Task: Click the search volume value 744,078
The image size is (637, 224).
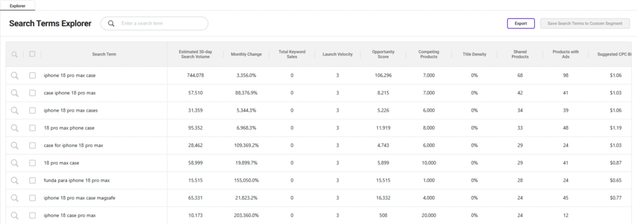Action: point(195,75)
